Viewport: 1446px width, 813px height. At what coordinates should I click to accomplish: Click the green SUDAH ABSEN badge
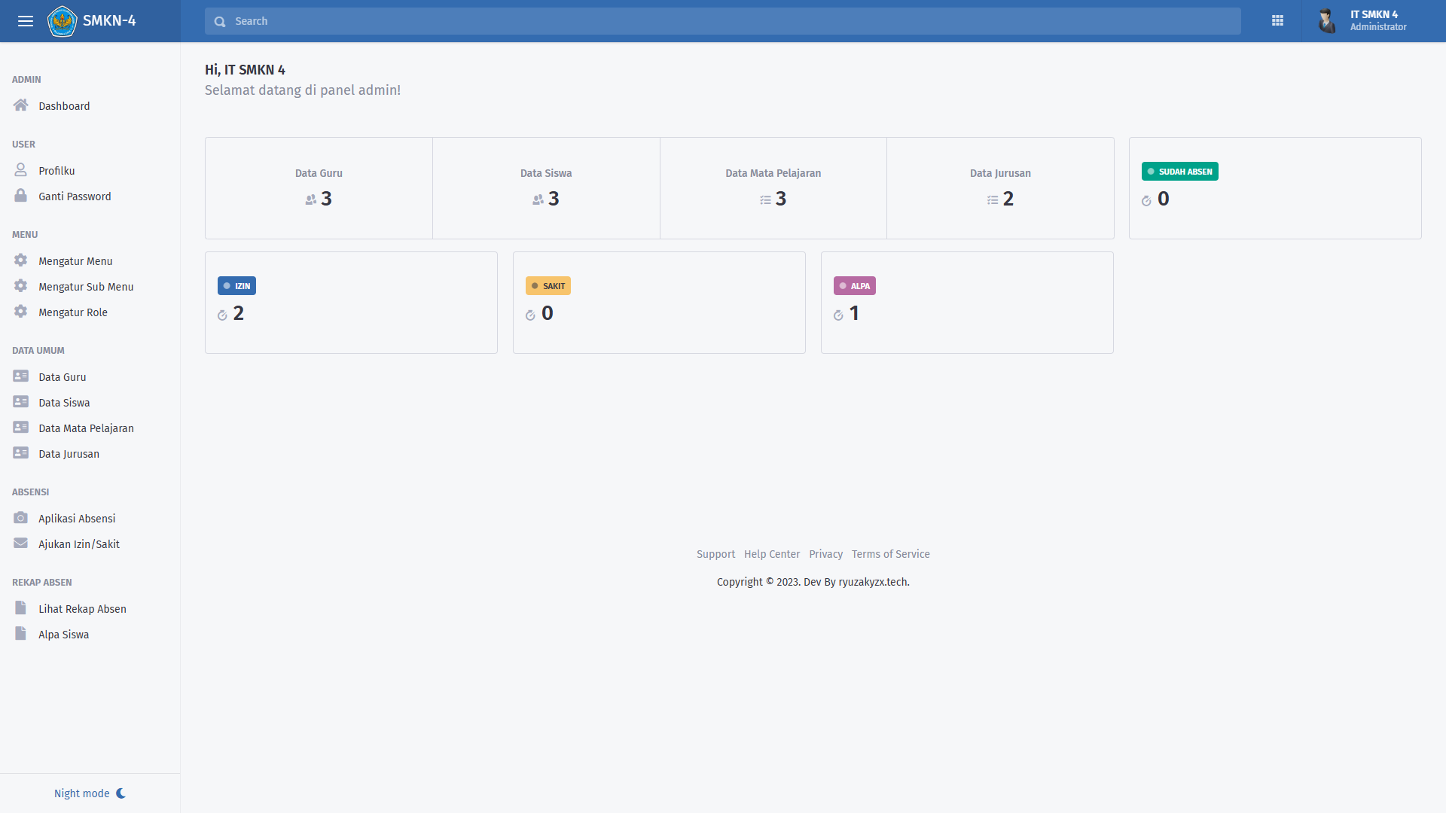[1179, 172]
